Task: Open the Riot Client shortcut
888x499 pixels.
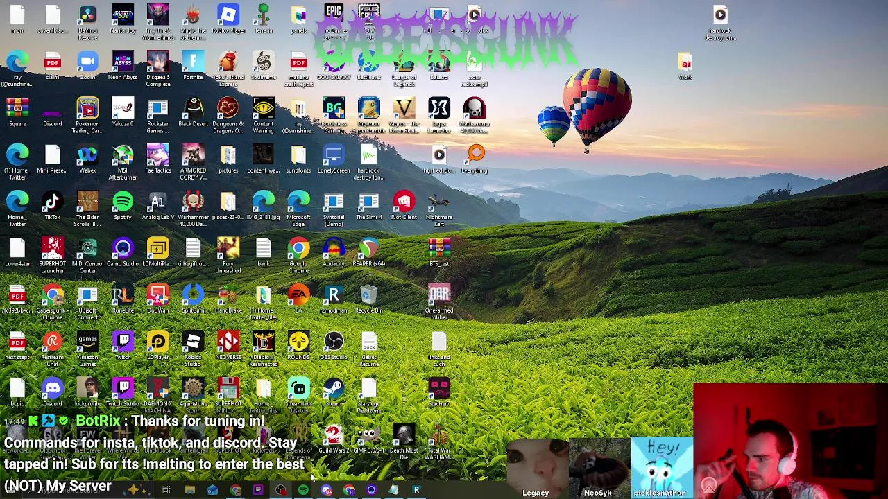Action: [x=404, y=206]
